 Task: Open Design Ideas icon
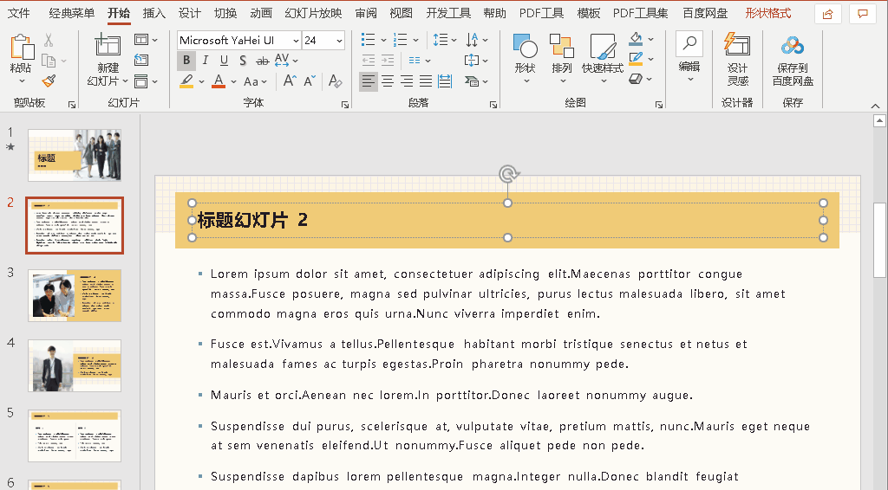pyautogui.click(x=737, y=45)
